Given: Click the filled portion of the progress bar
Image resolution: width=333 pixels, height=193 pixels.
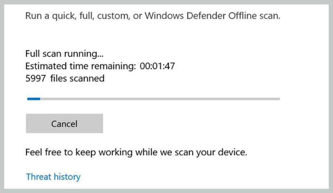Looking at the screenshot, I should click(x=33, y=99).
